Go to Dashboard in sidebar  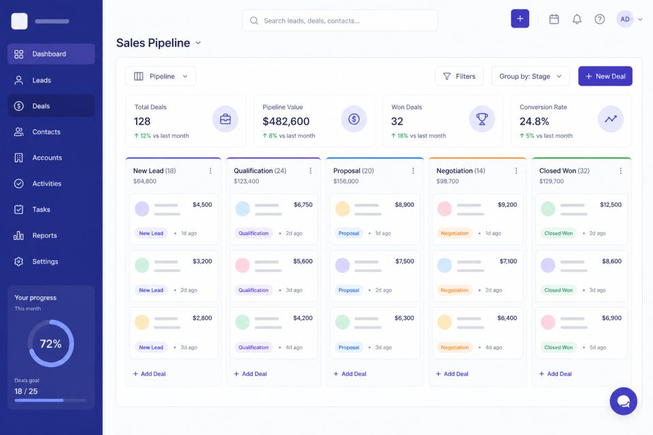51,54
